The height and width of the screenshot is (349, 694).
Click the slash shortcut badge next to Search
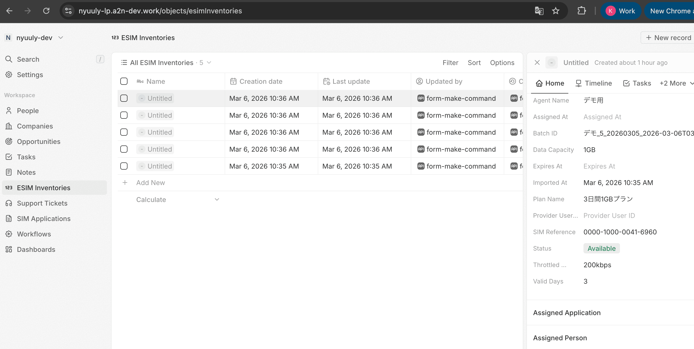pyautogui.click(x=100, y=59)
